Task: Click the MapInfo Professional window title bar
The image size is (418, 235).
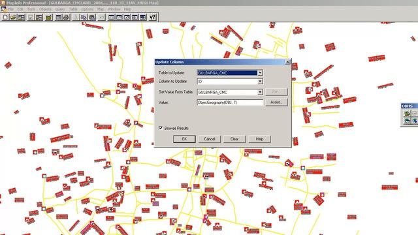Action: coord(209,3)
